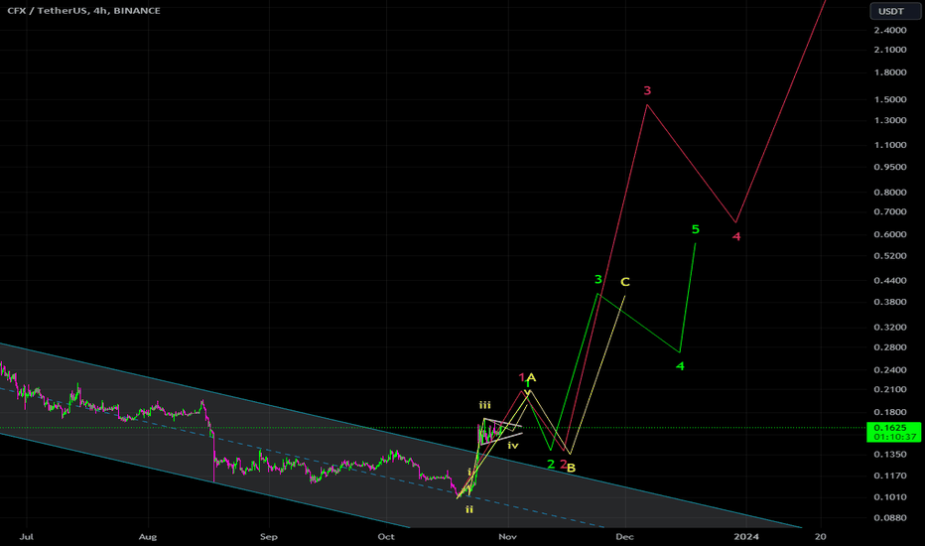Viewport: 925px width, 546px height.
Task: Click the 2.1000 price axis label
Action: (890, 50)
